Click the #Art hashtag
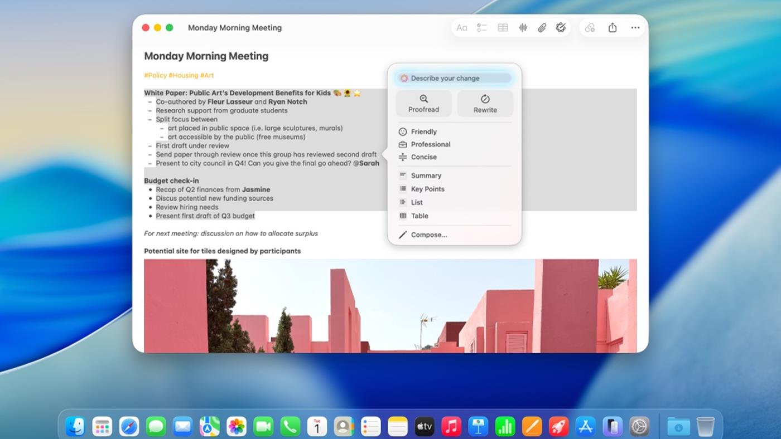 click(x=207, y=75)
